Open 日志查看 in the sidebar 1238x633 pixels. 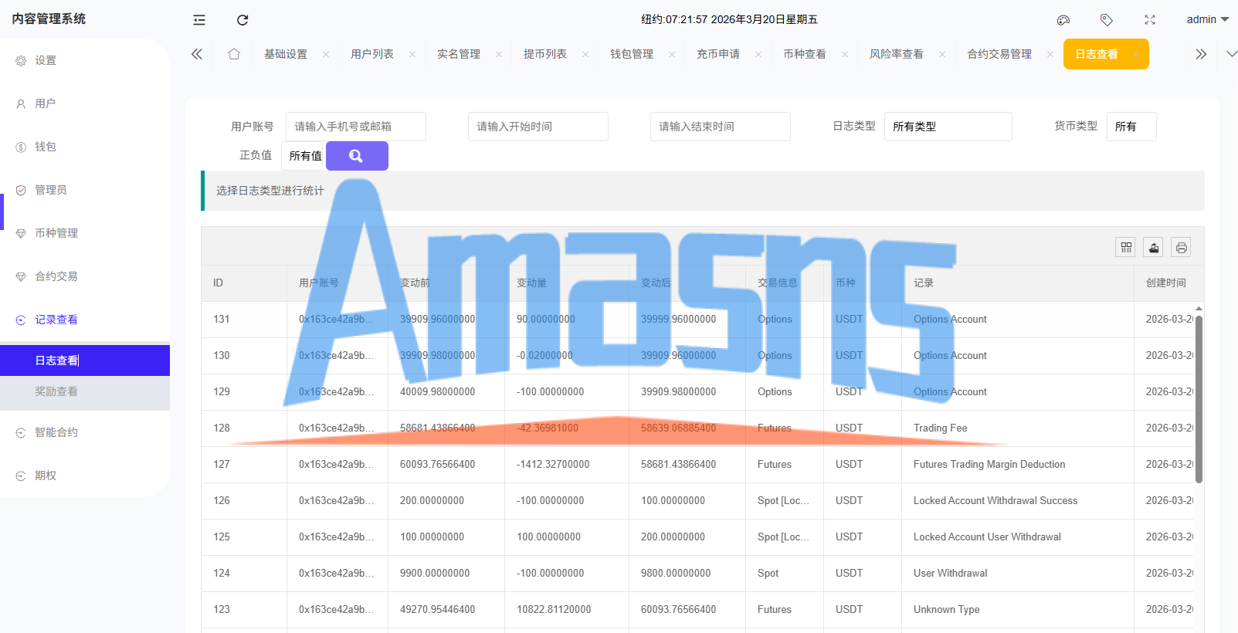(x=85, y=361)
